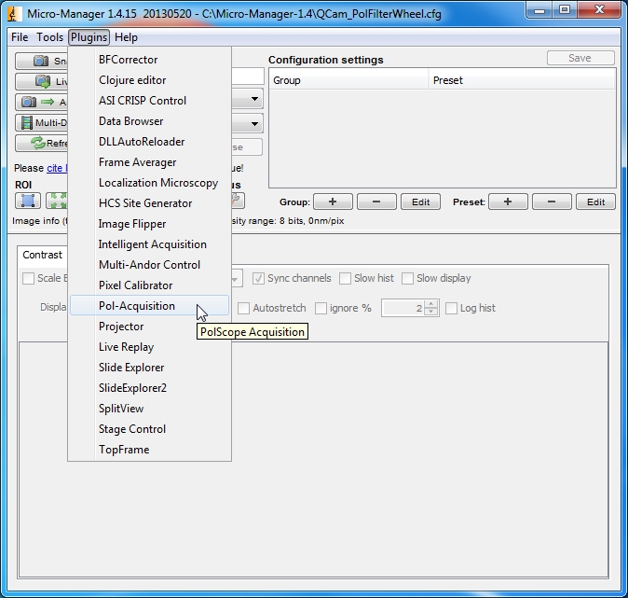This screenshot has width=628, height=598.
Task: Open the lower dropdown arrow right of Plugins menu
Action: pyautogui.click(x=254, y=123)
